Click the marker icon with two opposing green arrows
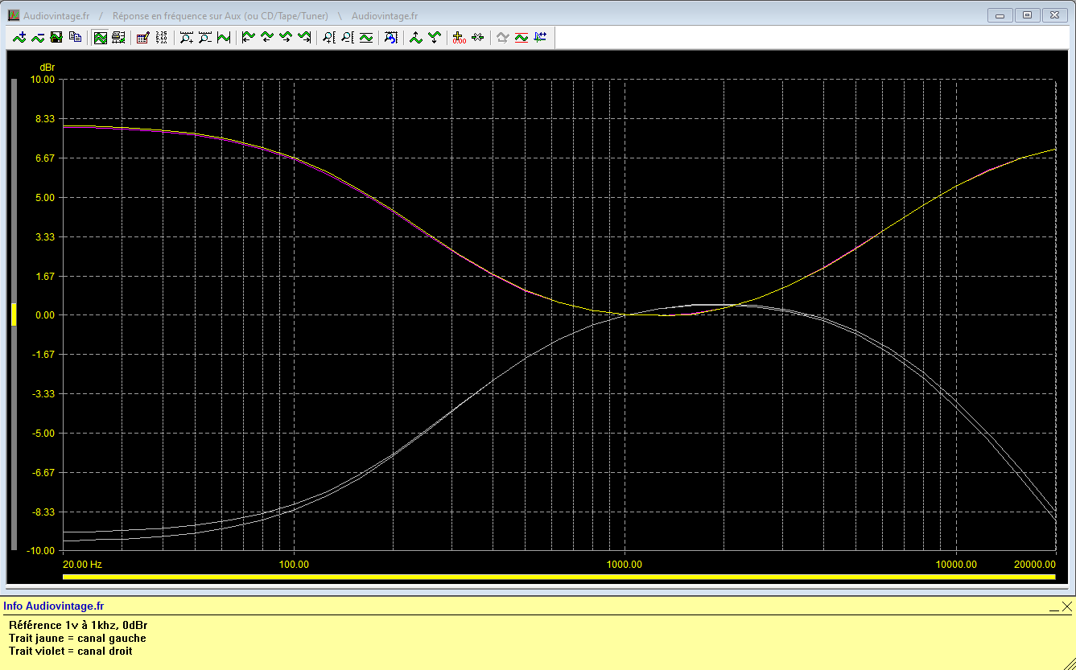1076x670 pixels. [x=477, y=37]
